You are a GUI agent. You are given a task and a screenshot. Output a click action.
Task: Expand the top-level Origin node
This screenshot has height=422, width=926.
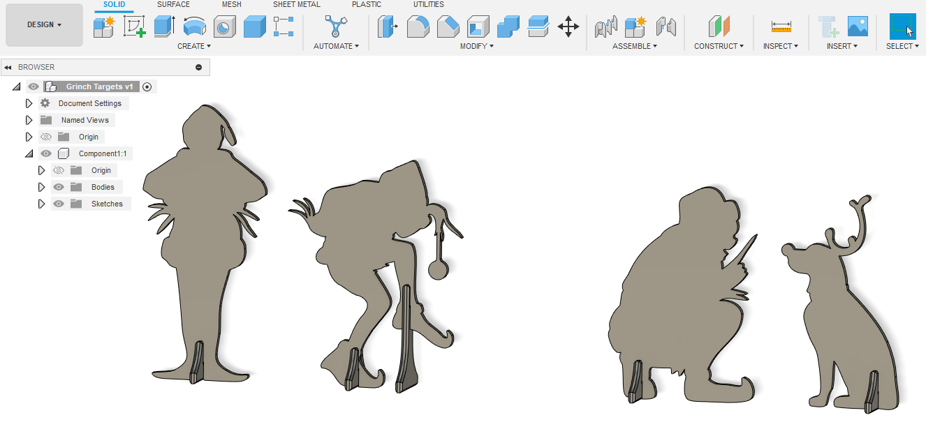click(29, 137)
